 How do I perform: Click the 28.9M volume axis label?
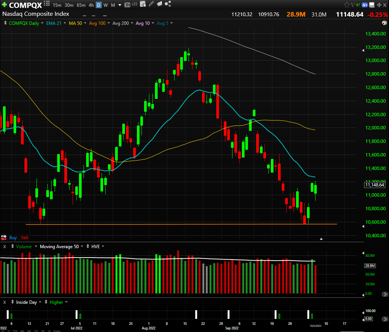[x=370, y=265]
